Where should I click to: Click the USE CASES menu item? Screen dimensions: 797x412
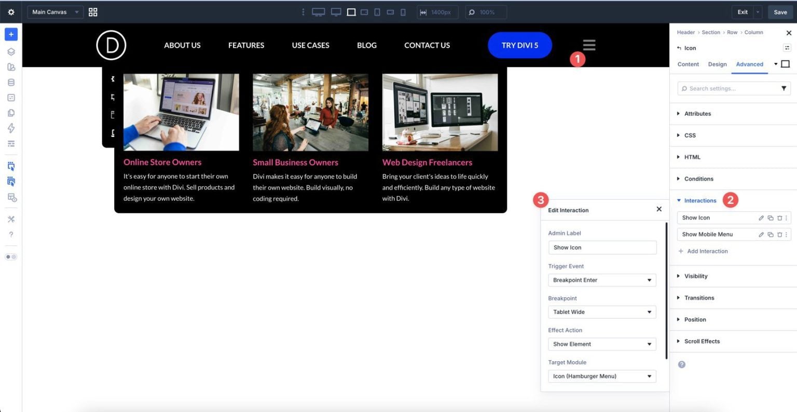click(310, 45)
